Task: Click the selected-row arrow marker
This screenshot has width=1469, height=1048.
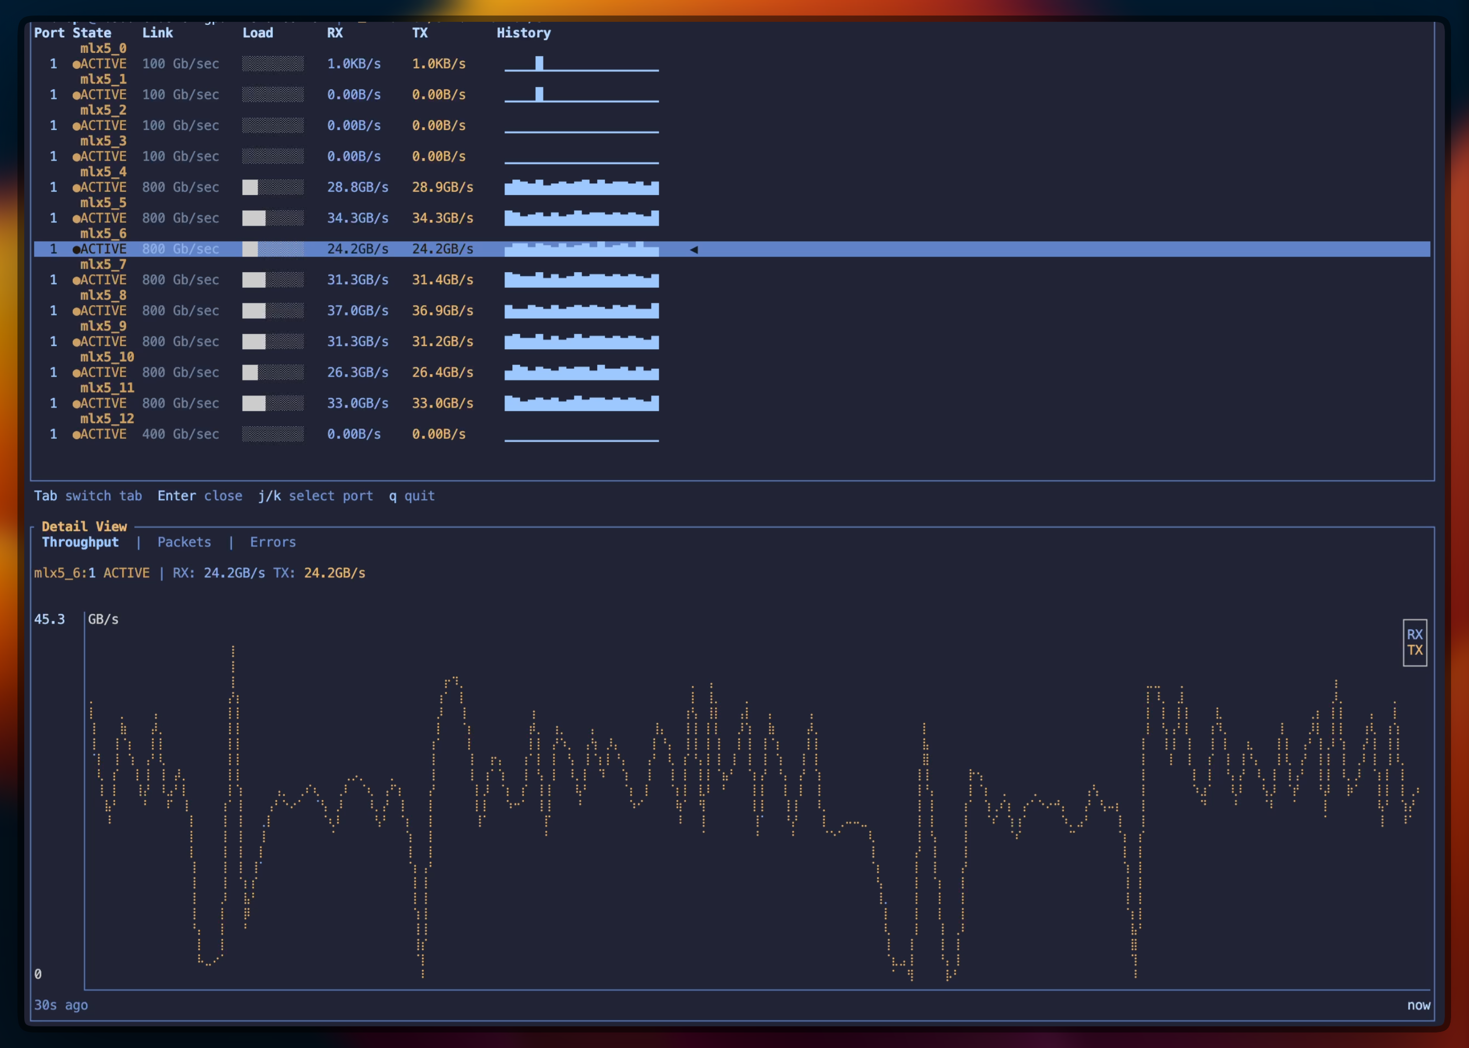Action: click(x=694, y=249)
